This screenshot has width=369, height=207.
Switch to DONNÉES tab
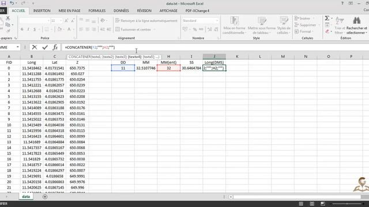(x=121, y=10)
